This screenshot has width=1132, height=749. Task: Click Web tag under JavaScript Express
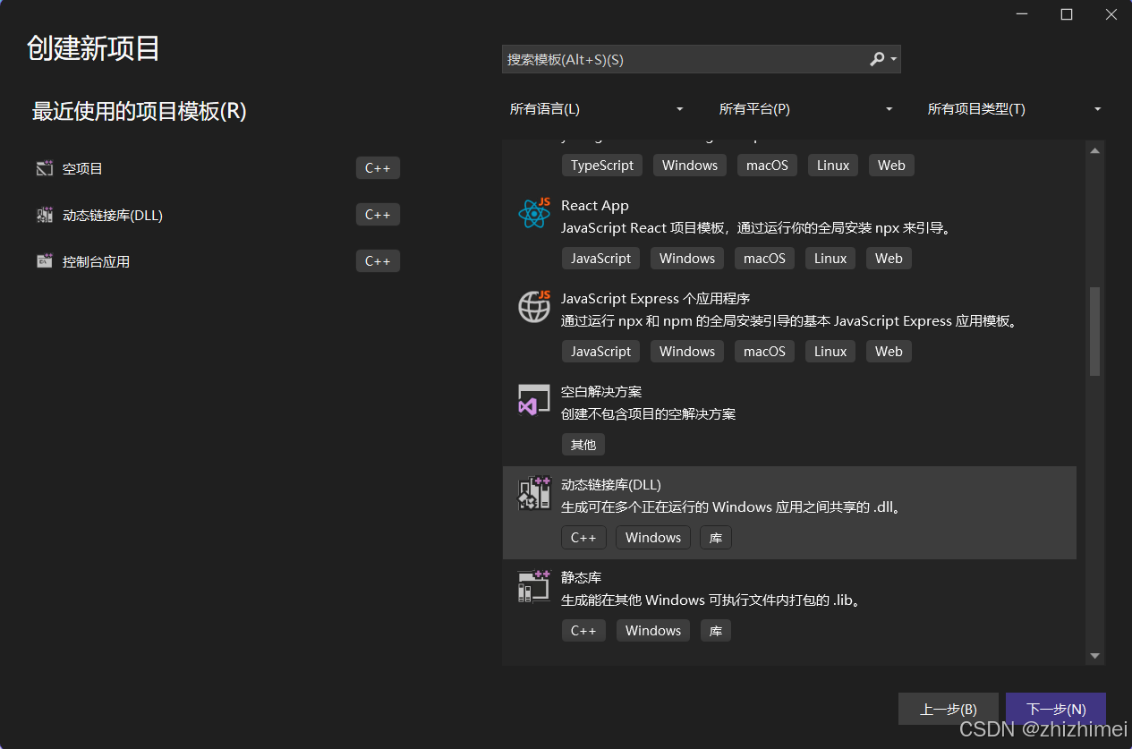click(889, 352)
